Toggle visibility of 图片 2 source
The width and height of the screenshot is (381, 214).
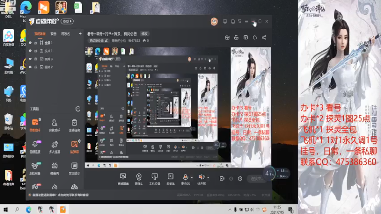pos(30,67)
